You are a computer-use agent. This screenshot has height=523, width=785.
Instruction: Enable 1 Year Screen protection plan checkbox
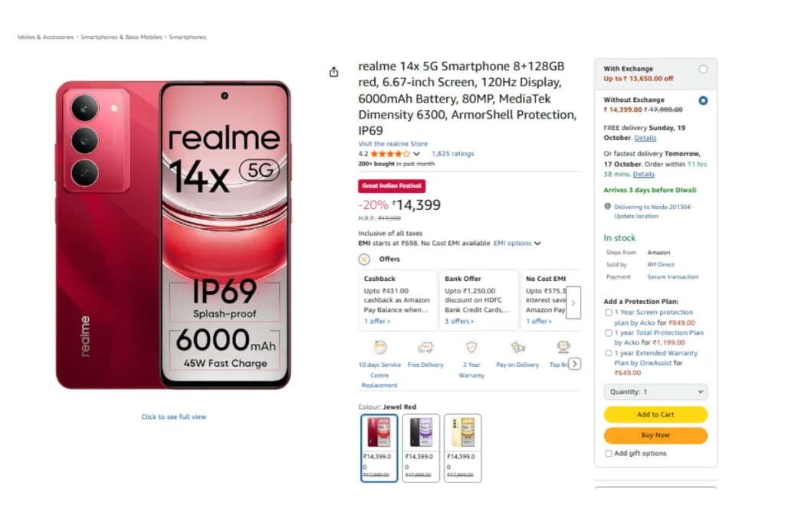[609, 312]
